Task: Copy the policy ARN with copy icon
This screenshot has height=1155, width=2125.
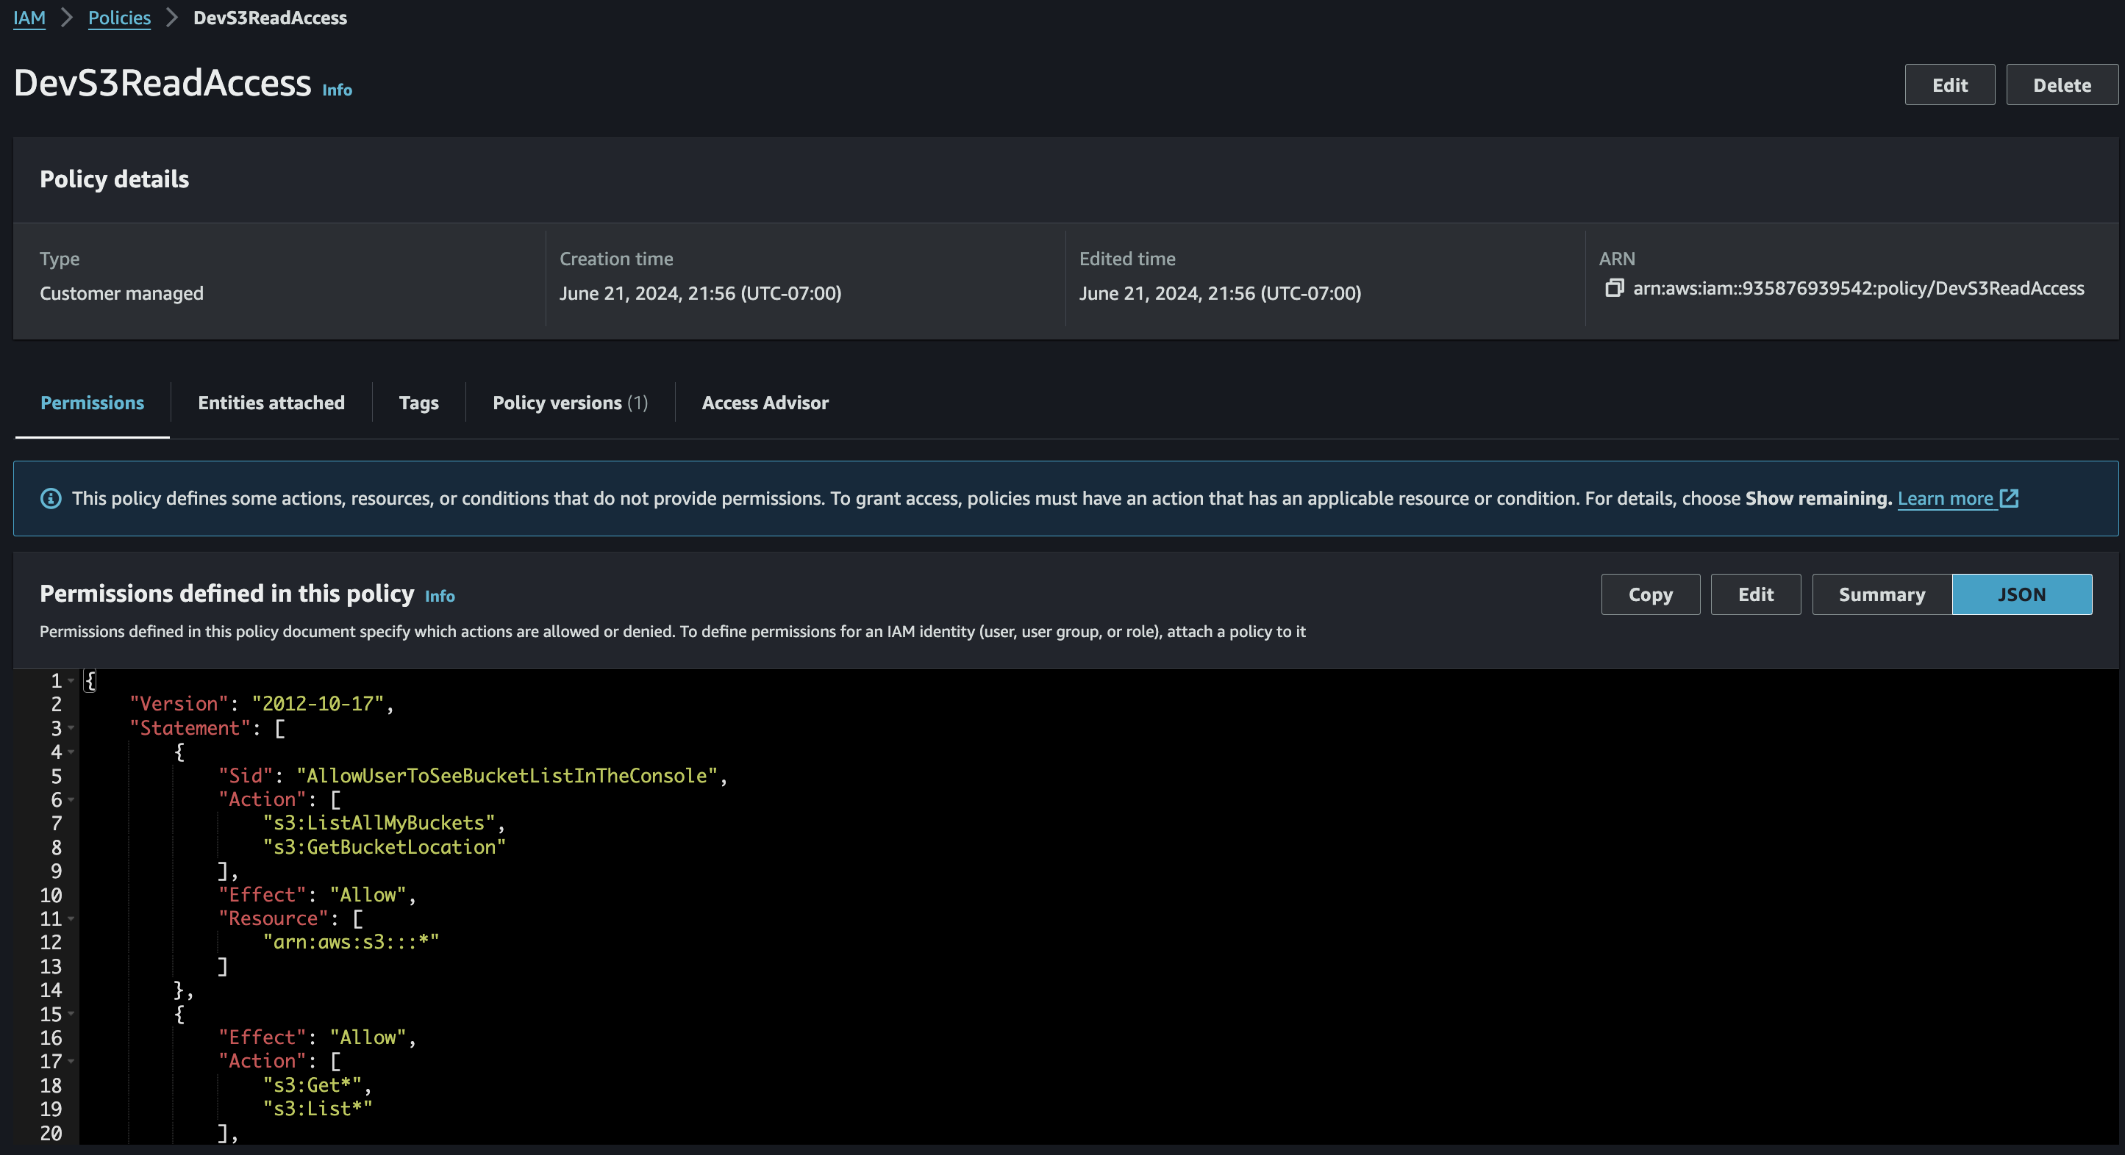Action: coord(1613,288)
